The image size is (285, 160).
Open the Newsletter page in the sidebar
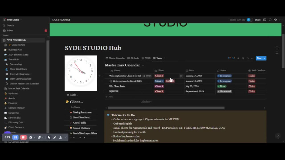[x=14, y=113]
